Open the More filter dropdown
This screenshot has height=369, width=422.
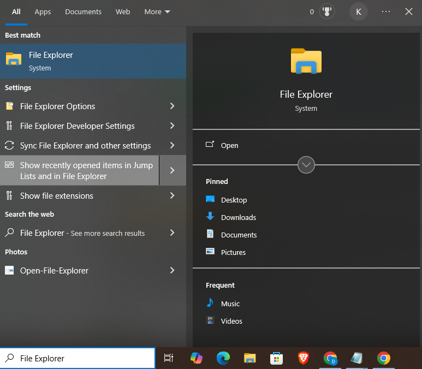tap(157, 11)
